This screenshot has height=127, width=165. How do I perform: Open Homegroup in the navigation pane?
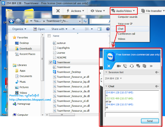click(21, 104)
